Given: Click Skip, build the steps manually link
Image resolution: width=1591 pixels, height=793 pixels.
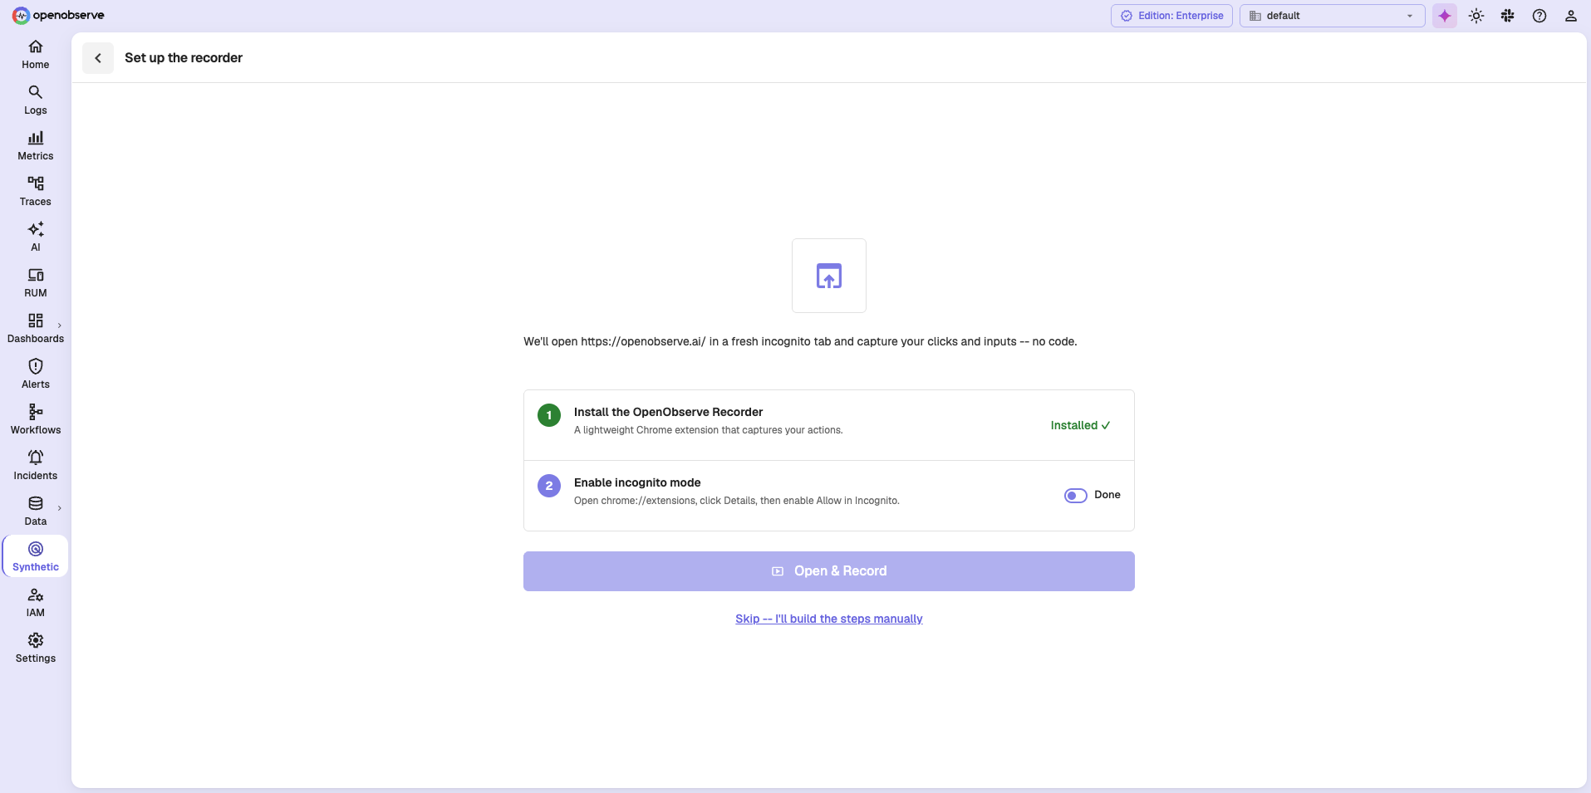Looking at the screenshot, I should click(829, 619).
